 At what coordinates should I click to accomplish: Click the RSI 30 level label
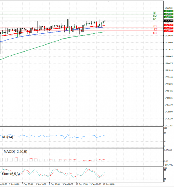pos(165,142)
